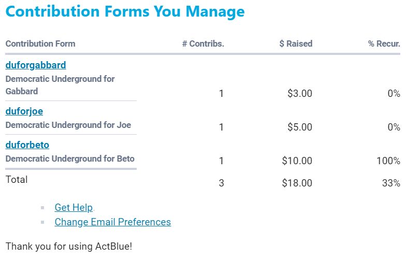Click the $10.00 raised amount
Image resolution: width=406 pixels, height=259 pixels.
(297, 161)
